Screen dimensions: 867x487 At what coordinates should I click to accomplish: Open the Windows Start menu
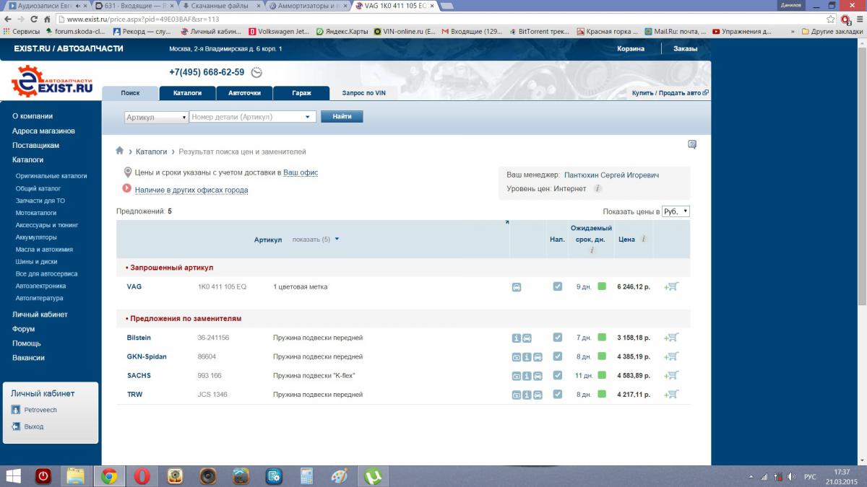click(14, 476)
